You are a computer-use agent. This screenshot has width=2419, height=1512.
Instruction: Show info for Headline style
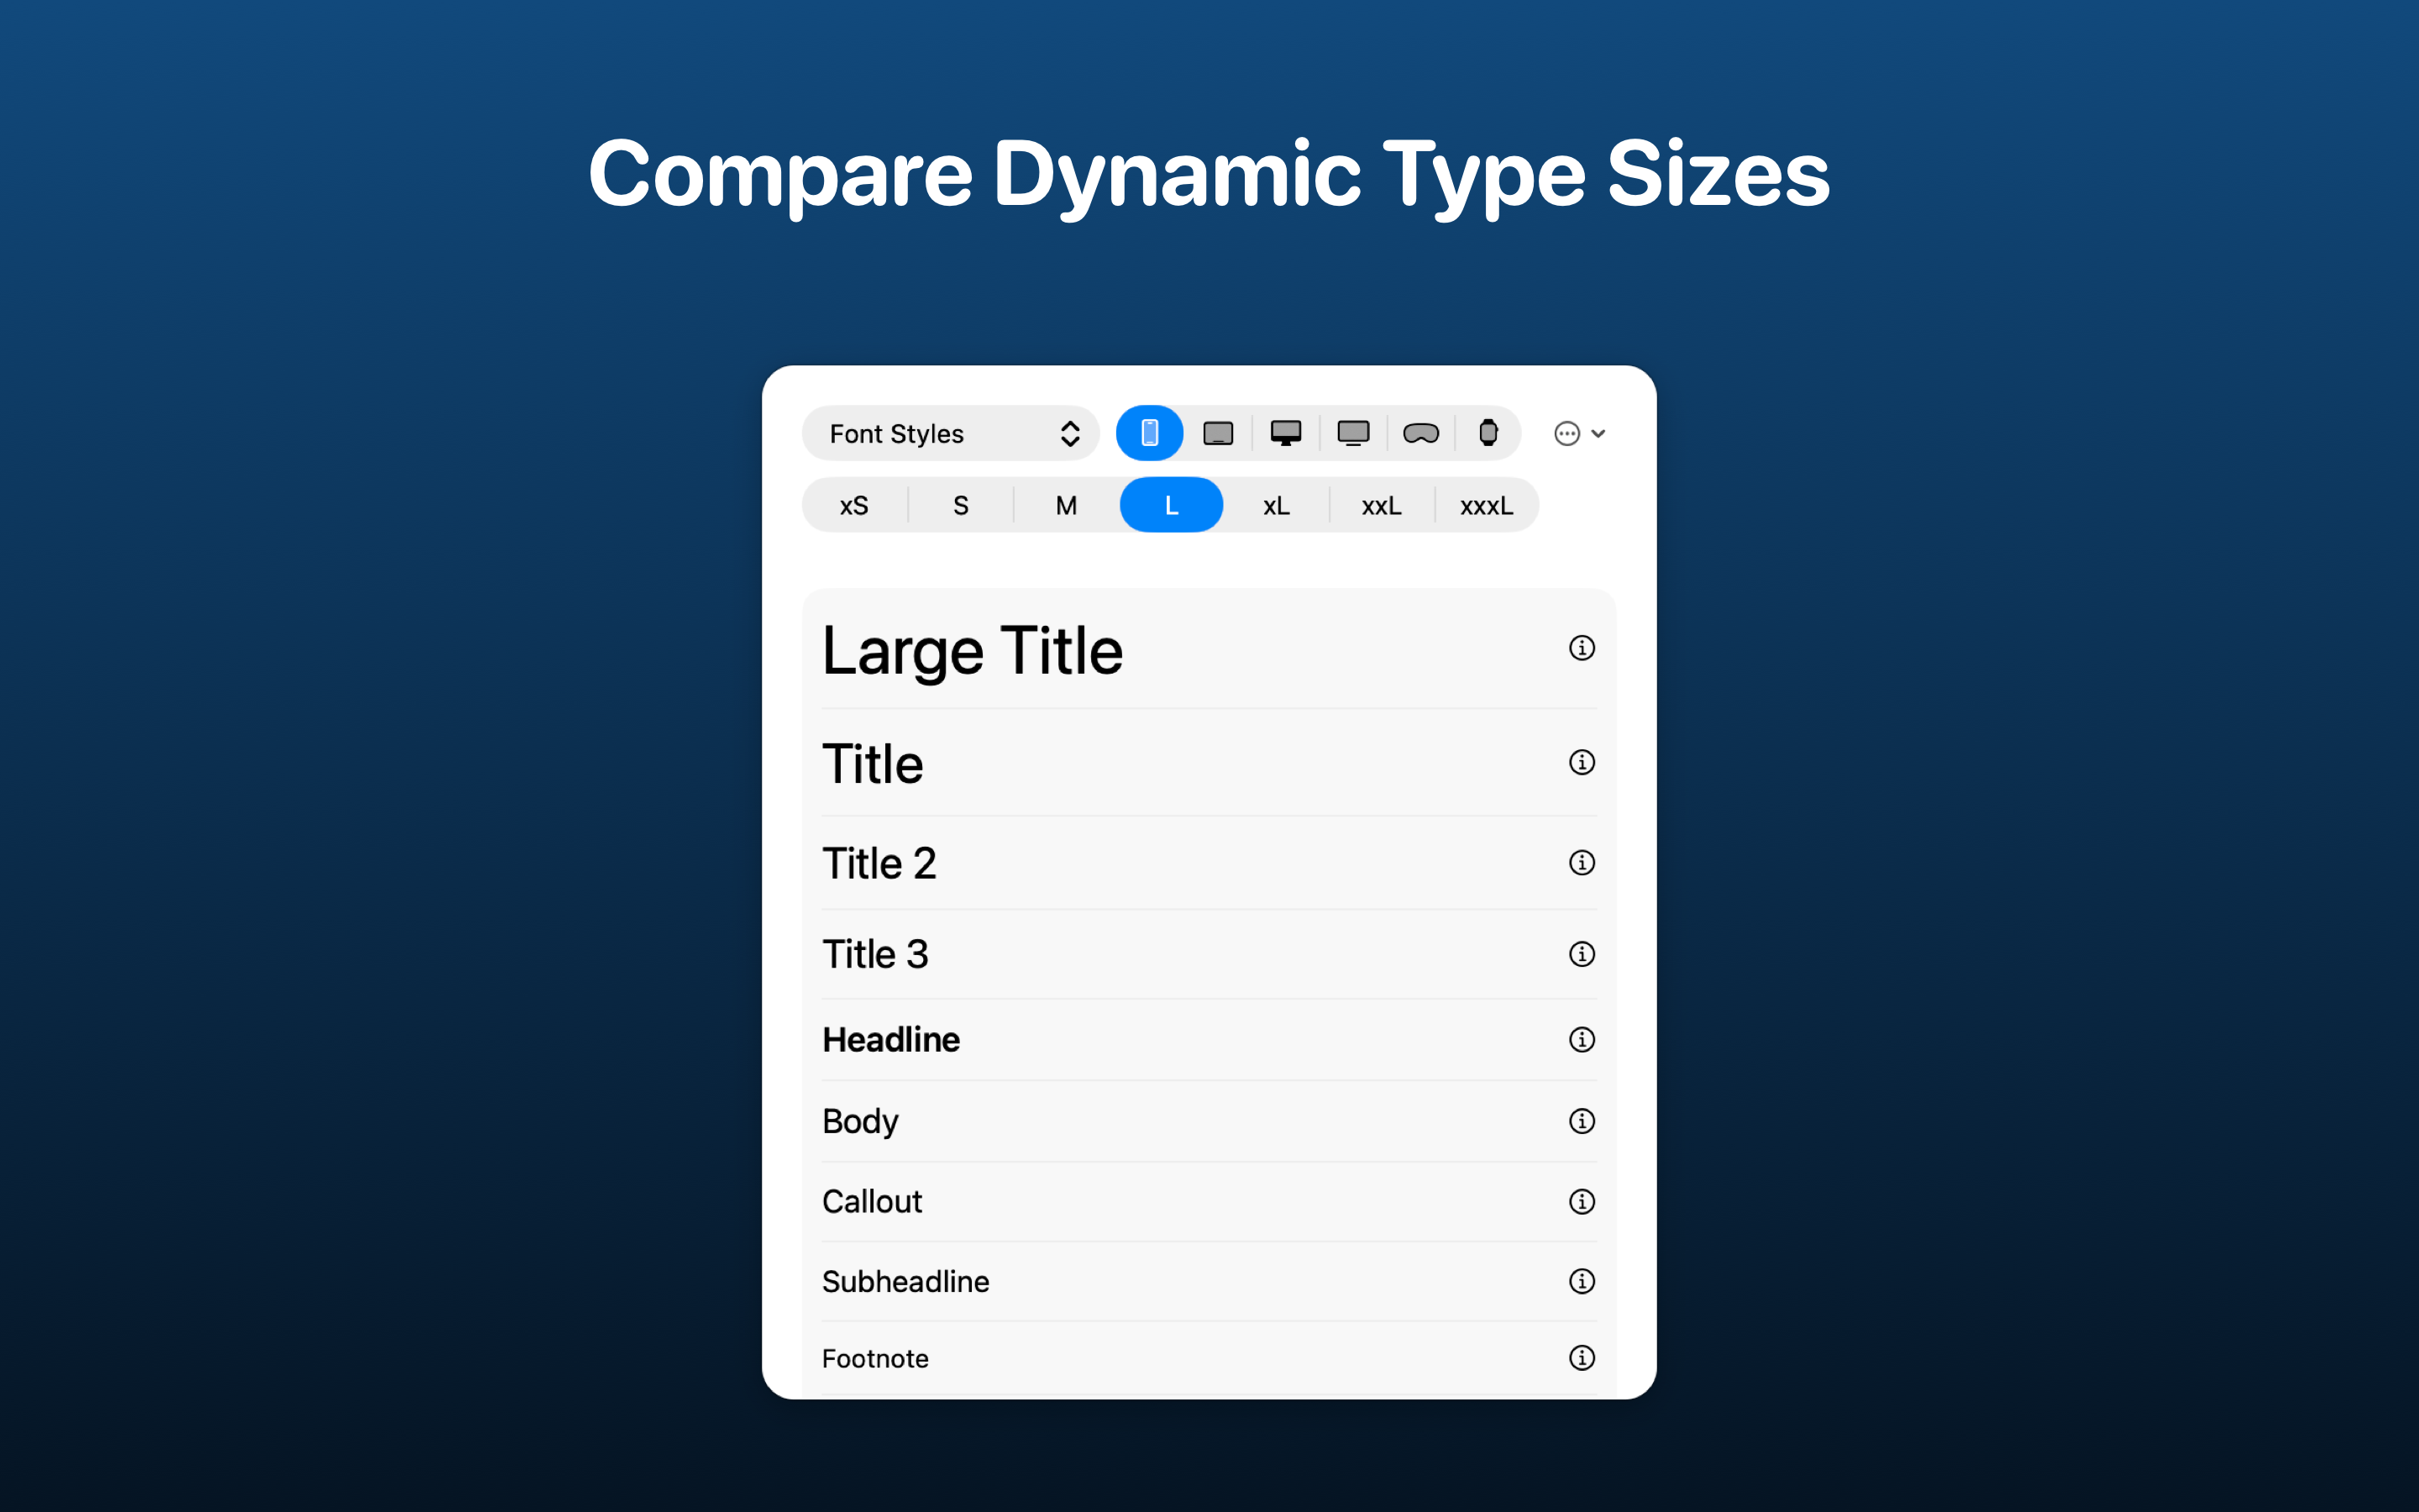click(x=1582, y=1040)
